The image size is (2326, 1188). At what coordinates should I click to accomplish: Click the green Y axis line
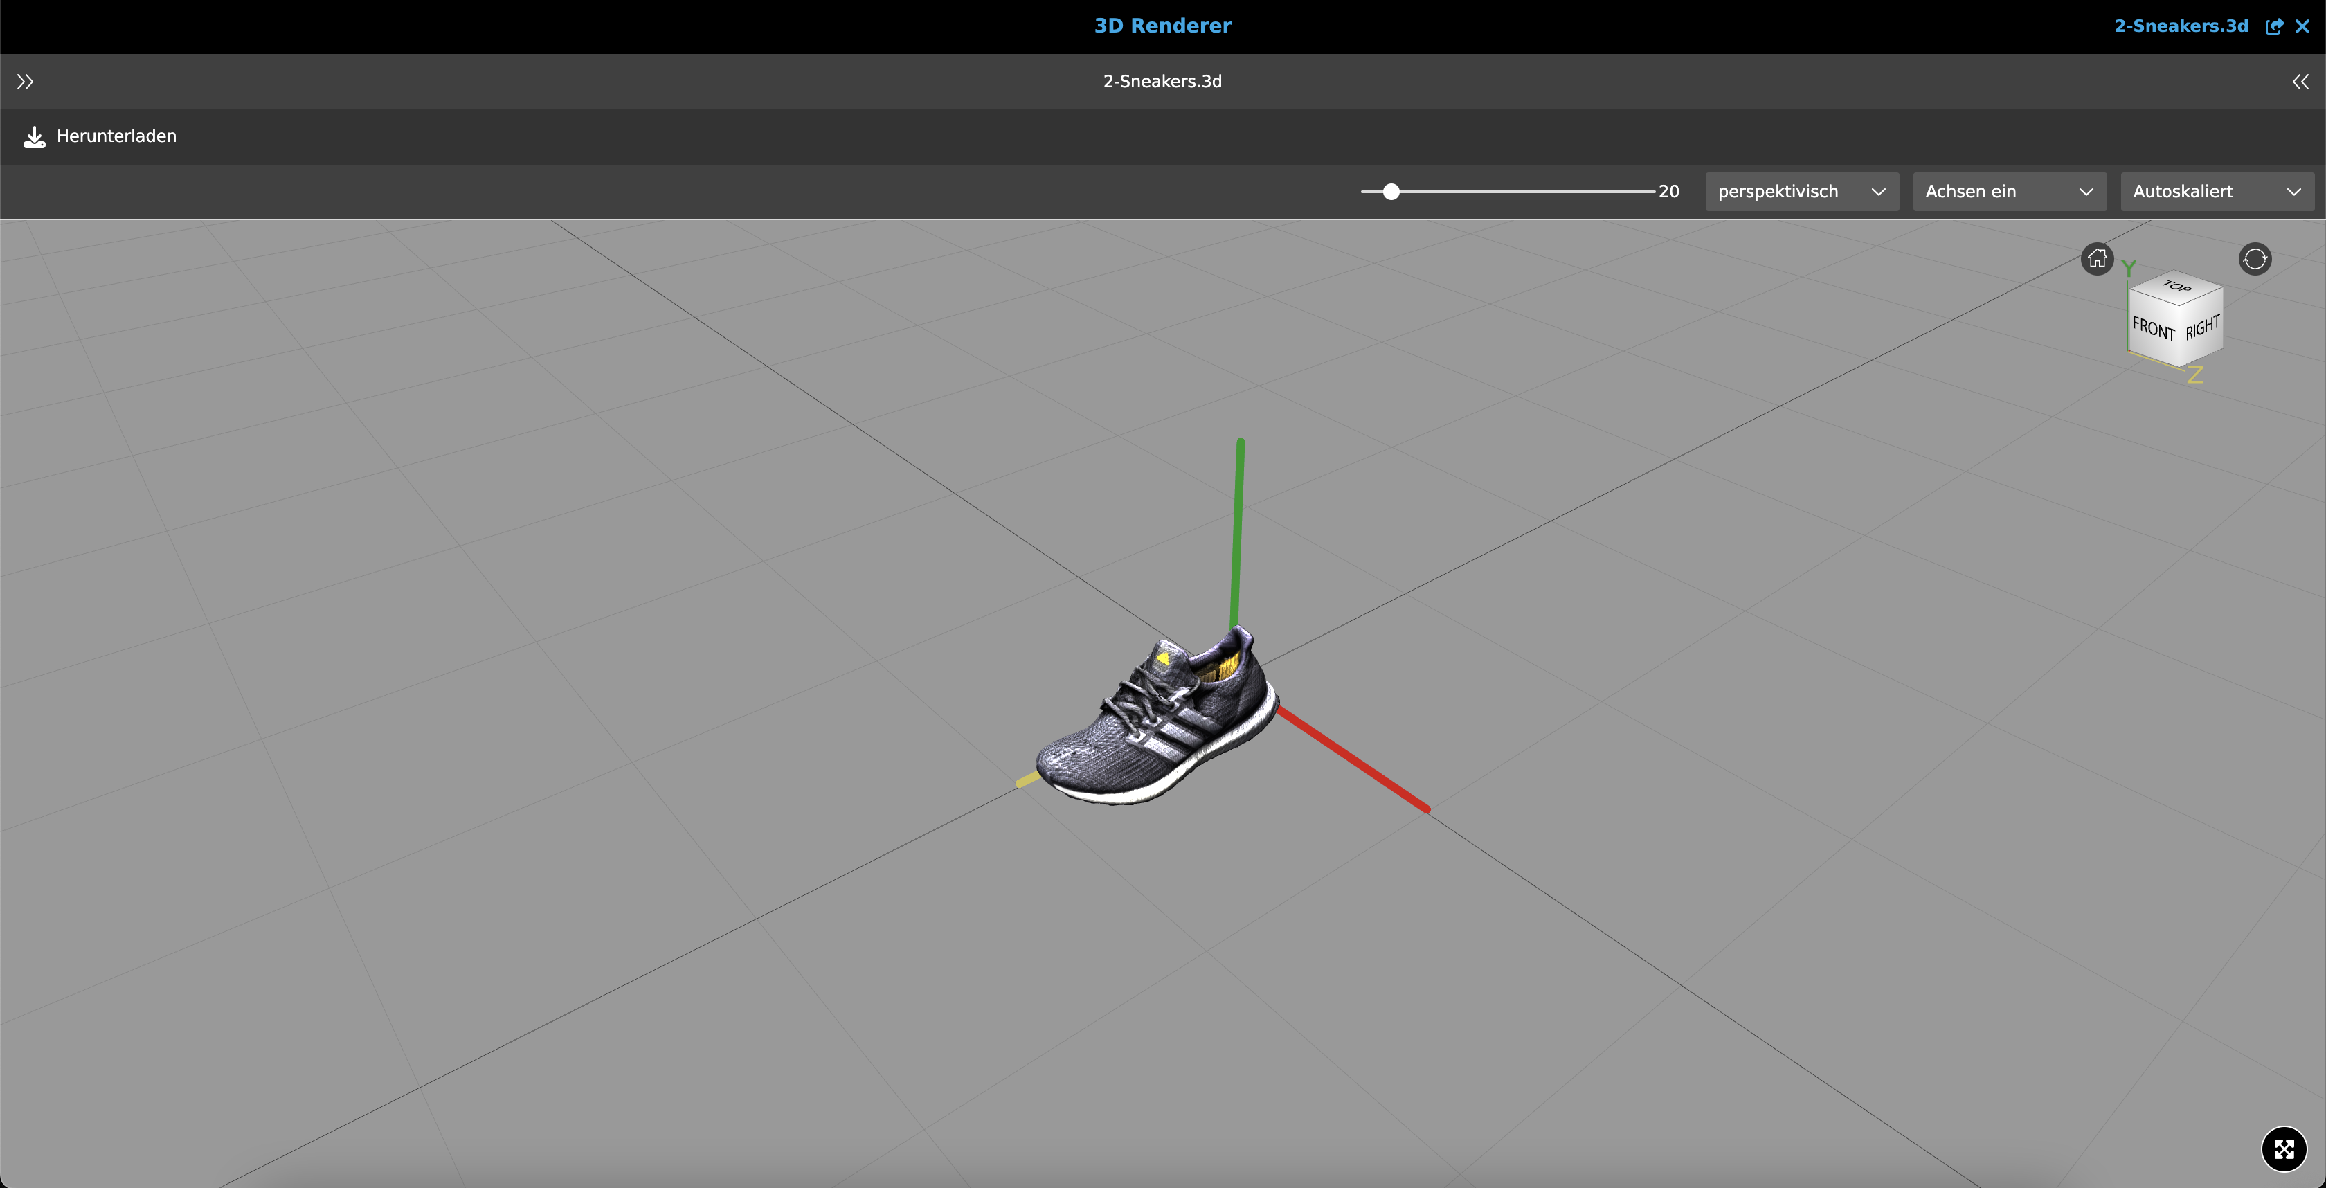point(1238,532)
